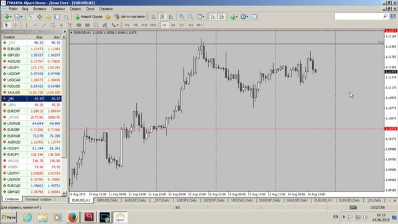
Task: Switch timeframe to M1
Action: pyautogui.click(x=127, y=25)
